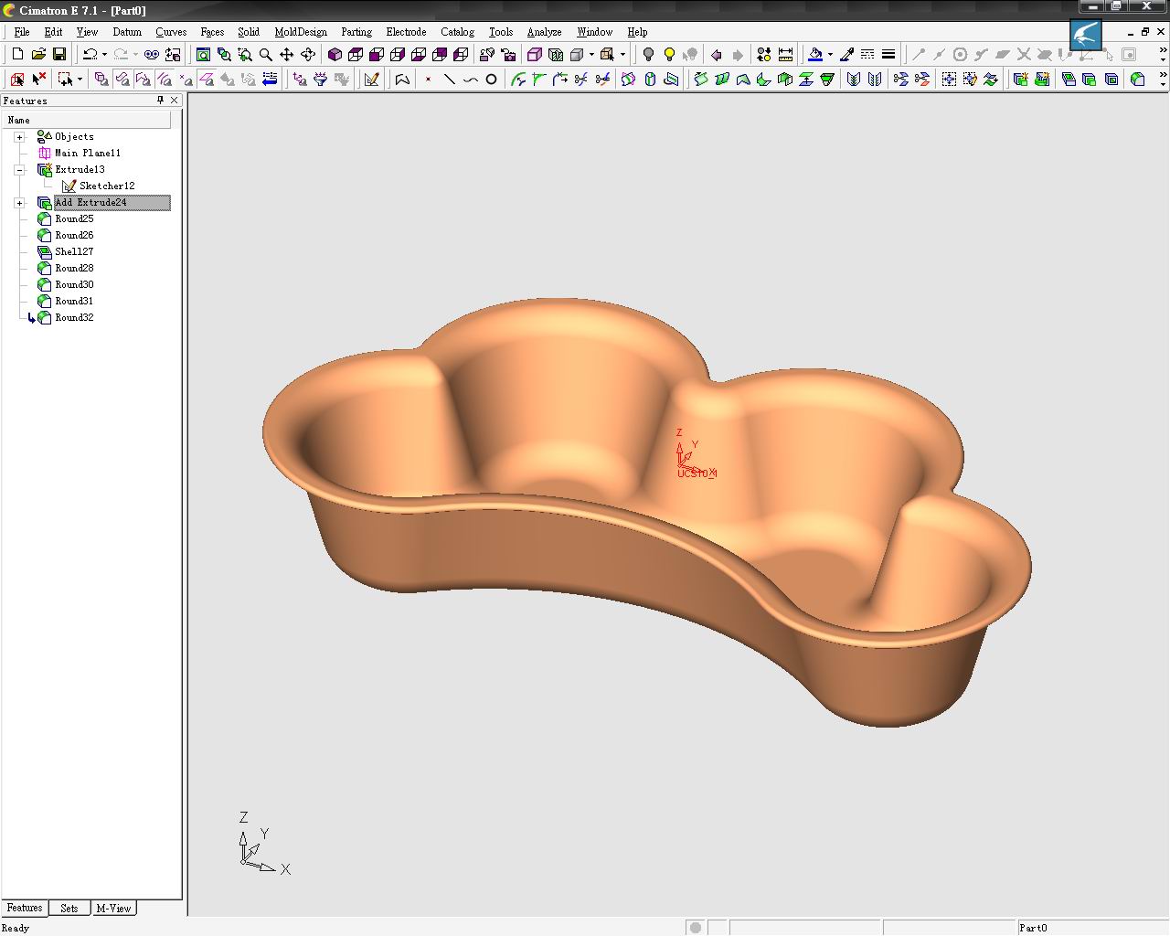Select the Rotate view tool
The height and width of the screenshot is (936, 1170).
[308, 55]
